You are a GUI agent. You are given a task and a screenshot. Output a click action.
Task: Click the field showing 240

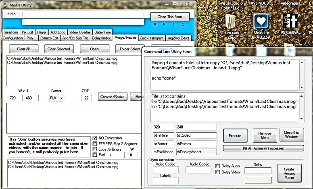[196, 127]
